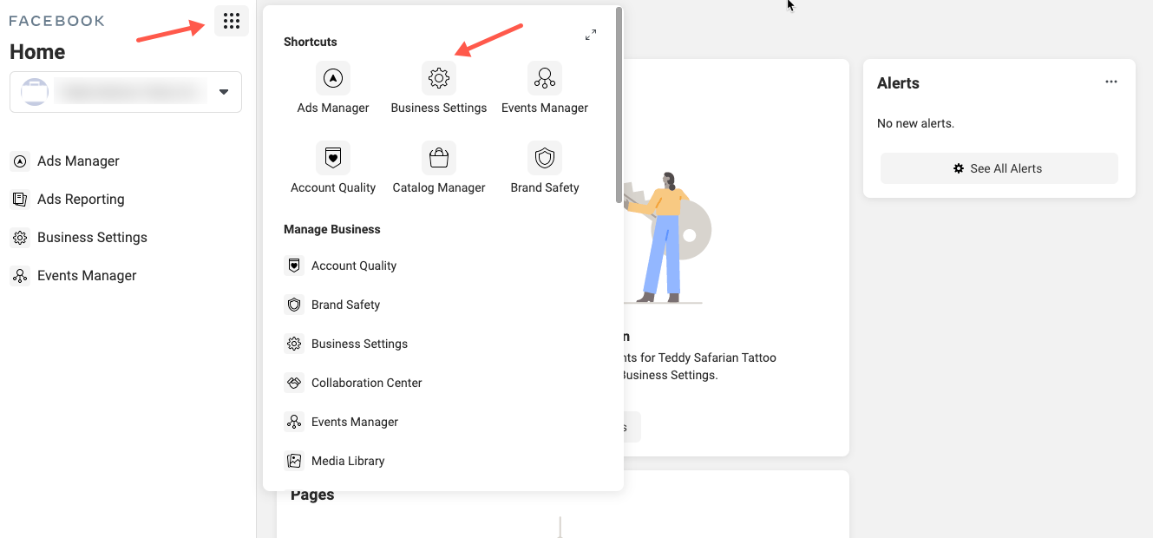Viewport: 1153px width, 538px height.
Task: Select Account Quality in Manage Business list
Action: tap(353, 266)
